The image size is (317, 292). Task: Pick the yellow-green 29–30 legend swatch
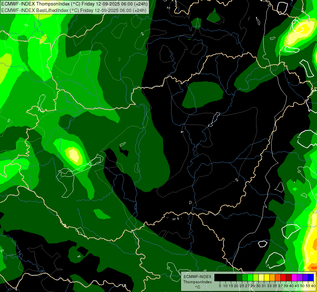tap(256, 277)
